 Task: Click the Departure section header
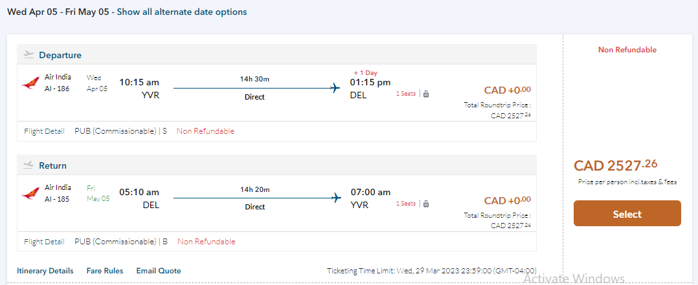coord(60,55)
